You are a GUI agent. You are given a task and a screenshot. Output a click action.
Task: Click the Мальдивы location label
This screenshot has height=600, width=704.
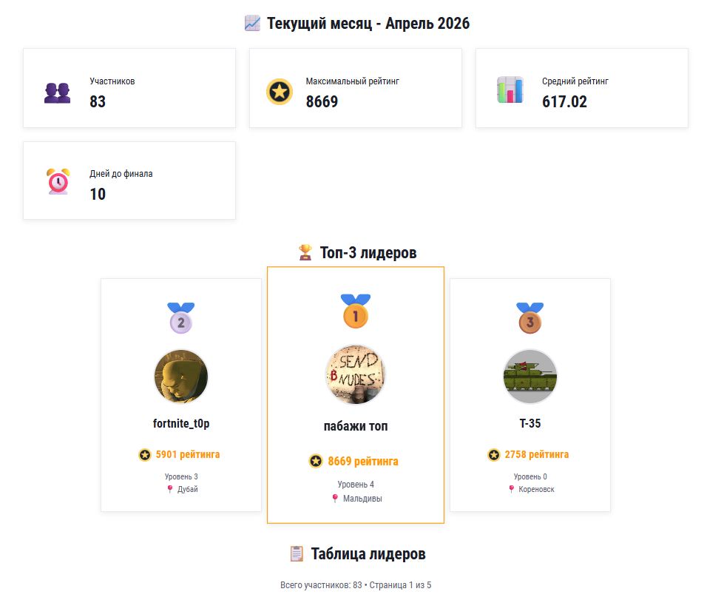coord(362,499)
